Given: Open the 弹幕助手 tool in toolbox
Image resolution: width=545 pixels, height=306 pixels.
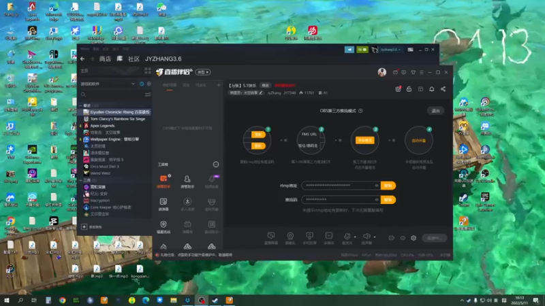Looking at the screenshot, I should (x=163, y=181).
